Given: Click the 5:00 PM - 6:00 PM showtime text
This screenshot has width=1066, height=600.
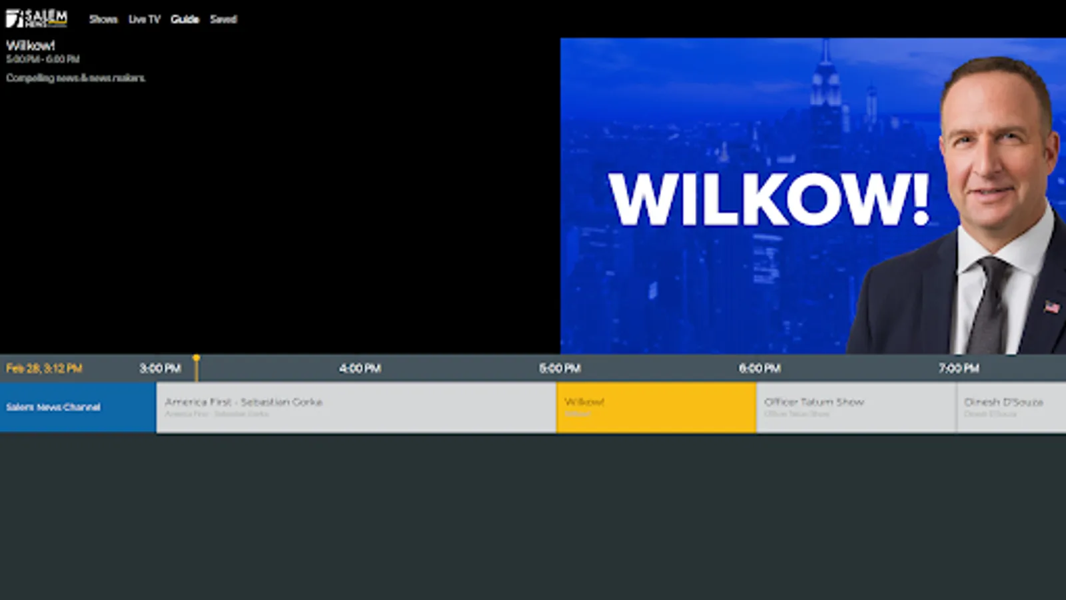Looking at the screenshot, I should click(43, 59).
